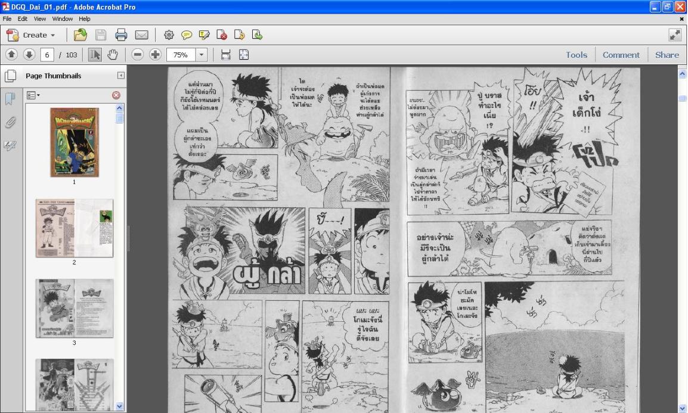Select the highlight text edit icon
Image resolution: width=688 pixels, height=413 pixels.
[x=204, y=35]
